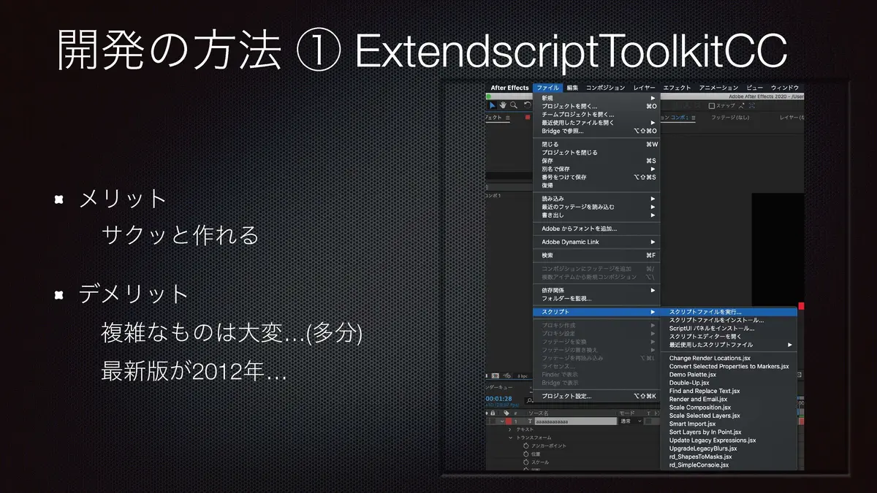Choose ScriptUI パネルをインストール...

pos(728,328)
